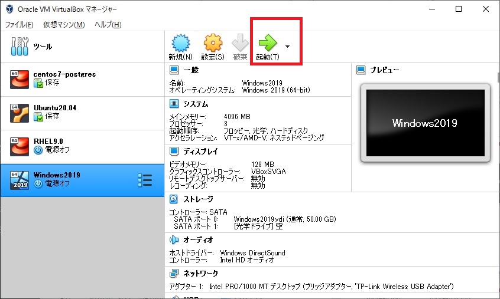Click power-off icon under Windows2019
Screen dimensions: 500x299
[38, 183]
